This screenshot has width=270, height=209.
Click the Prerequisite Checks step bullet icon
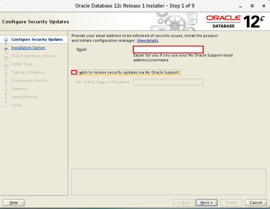pyautogui.click(x=6, y=81)
